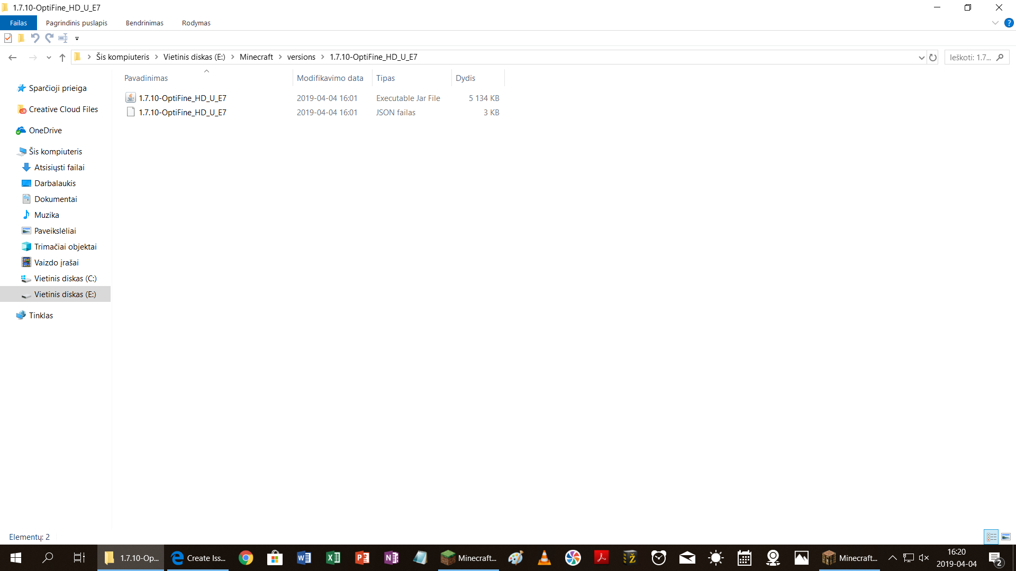1016x571 pixels.
Task: Refresh the folder with address bar reload icon
Action: (x=933, y=58)
